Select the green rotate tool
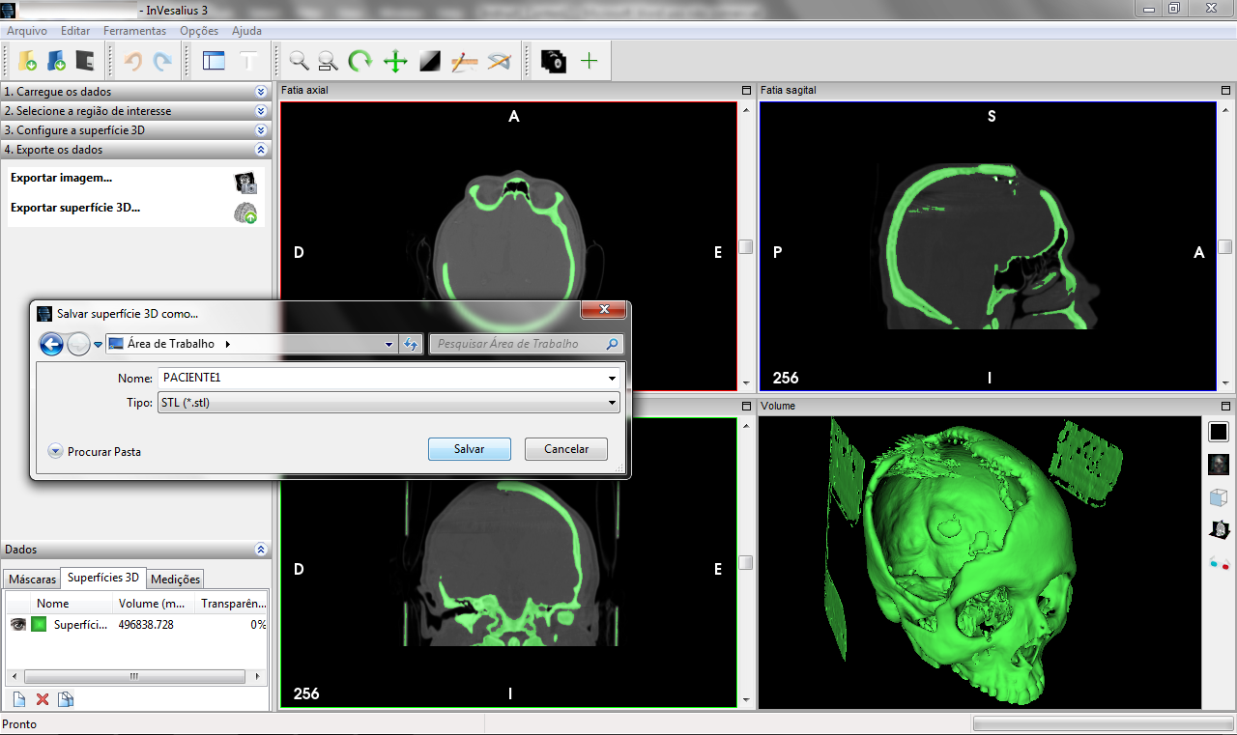Image resolution: width=1237 pixels, height=735 pixels. pyautogui.click(x=360, y=62)
